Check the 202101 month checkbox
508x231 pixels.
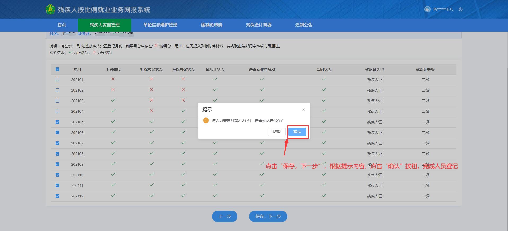click(x=58, y=80)
